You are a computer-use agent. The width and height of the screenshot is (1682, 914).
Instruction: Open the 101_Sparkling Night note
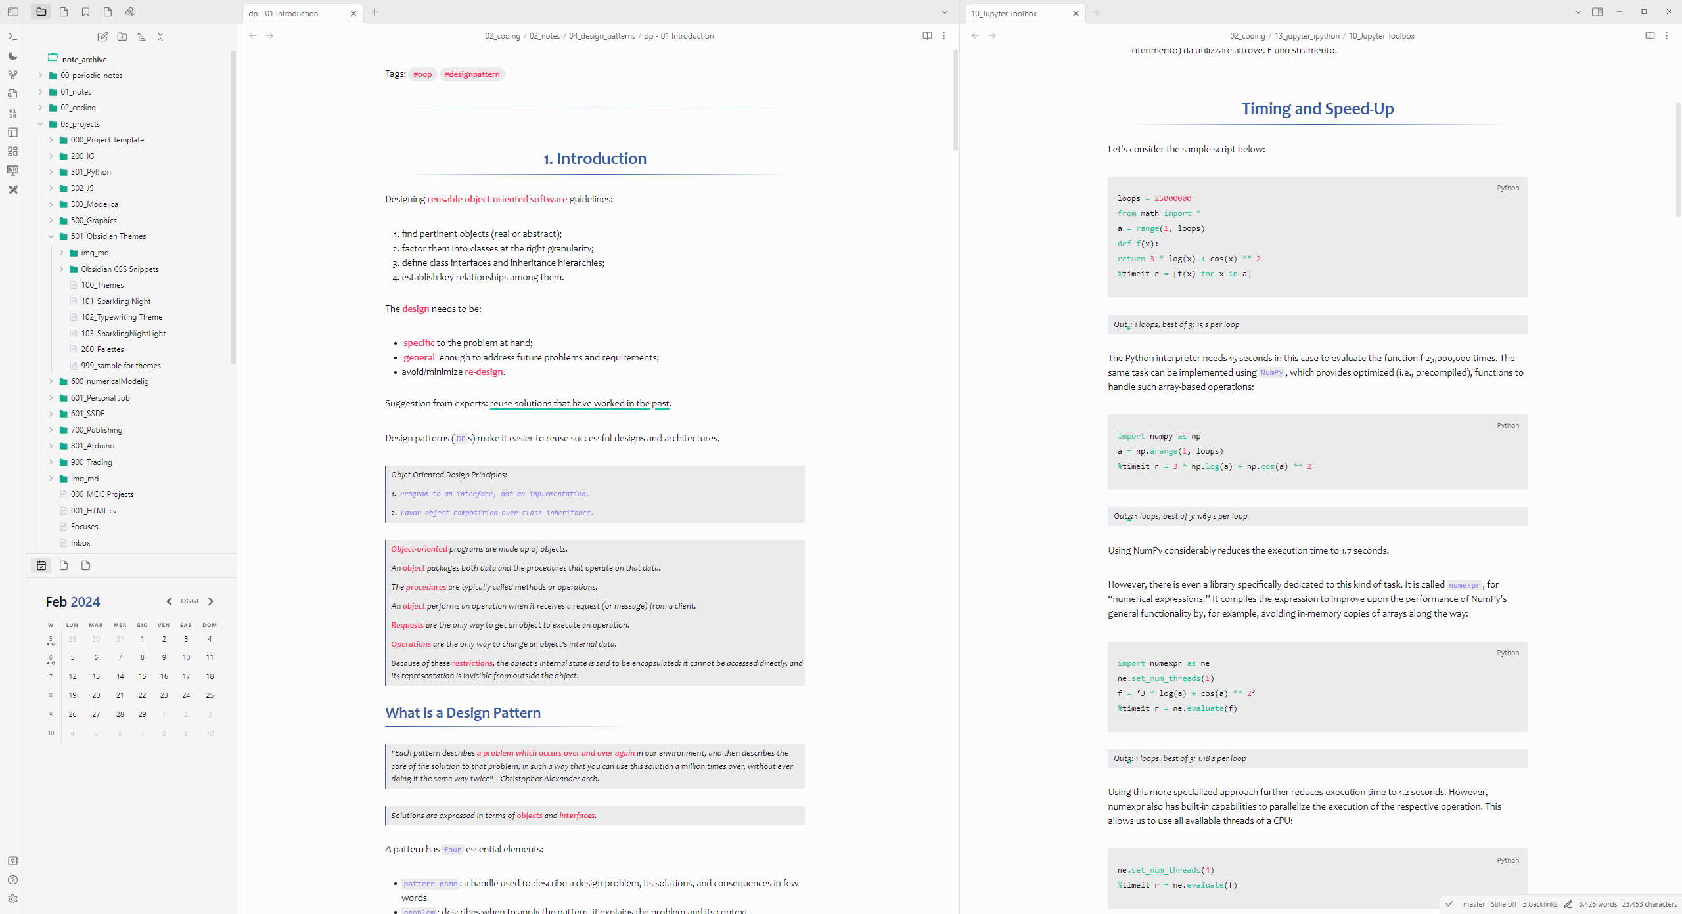116,301
